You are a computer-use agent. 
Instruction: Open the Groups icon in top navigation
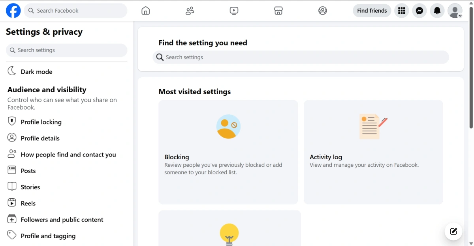(323, 11)
